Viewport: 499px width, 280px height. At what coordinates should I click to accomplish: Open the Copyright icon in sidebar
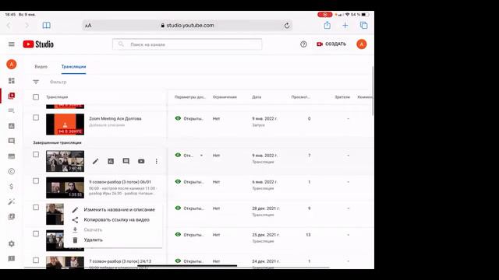12,171
